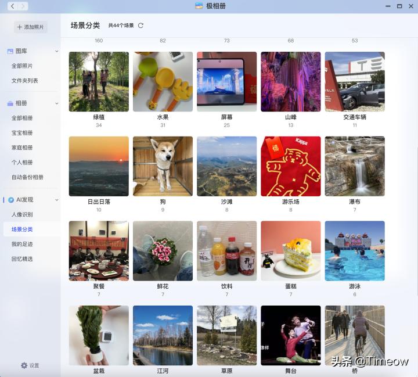Open the 舞台 scene thumbnail
Screen dimensions: 418x377
[x=291, y=335]
